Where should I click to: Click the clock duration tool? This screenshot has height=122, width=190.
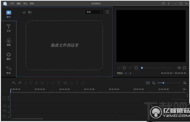[72, 83]
